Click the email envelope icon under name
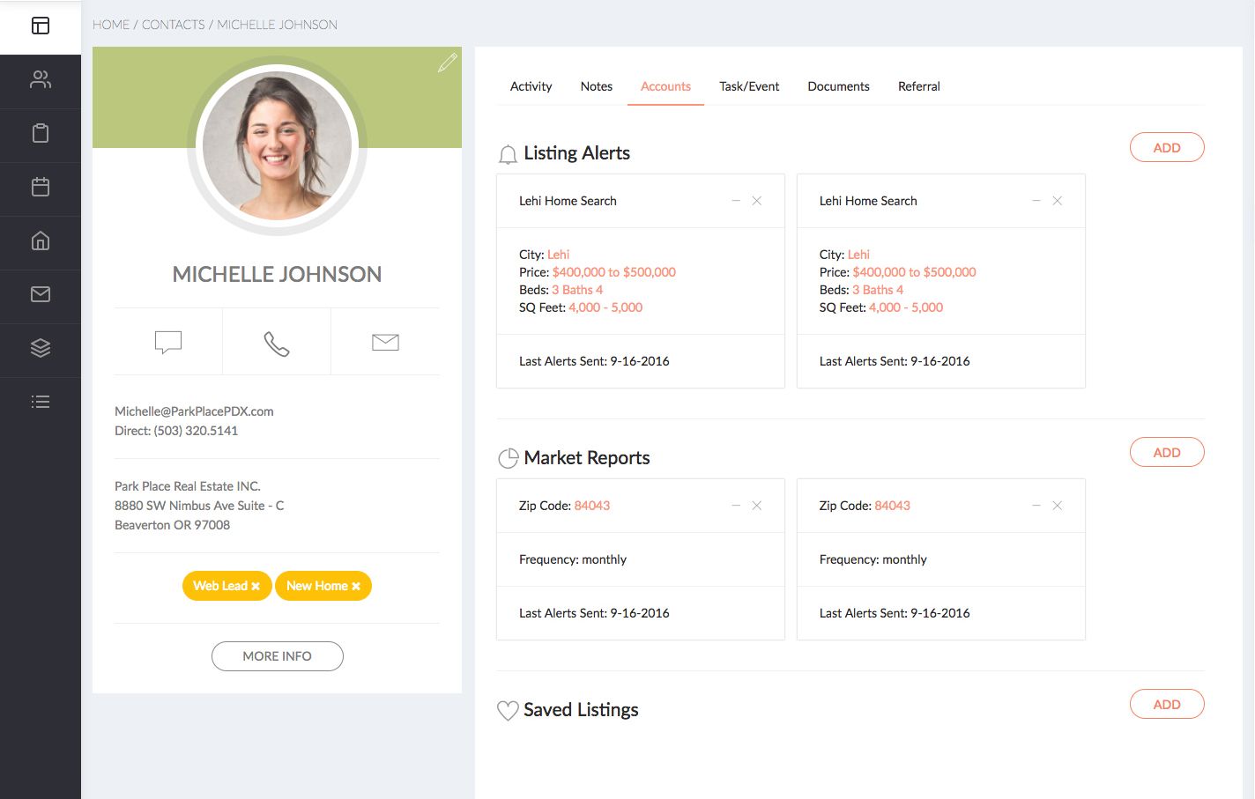Screen dimensions: 1255x799 (x=385, y=342)
